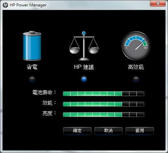This screenshot has width=168, height=153.
Task: Click the HP 建議 label text
Action: tap(84, 67)
